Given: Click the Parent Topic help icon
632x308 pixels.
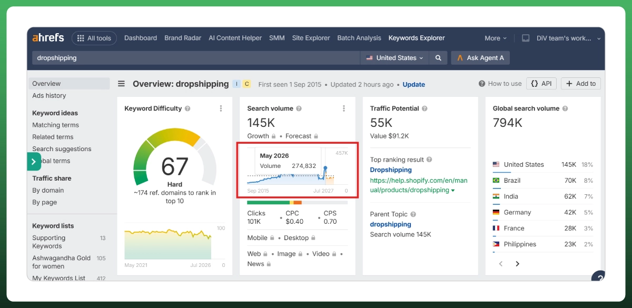Looking at the screenshot, I should 413,214.
